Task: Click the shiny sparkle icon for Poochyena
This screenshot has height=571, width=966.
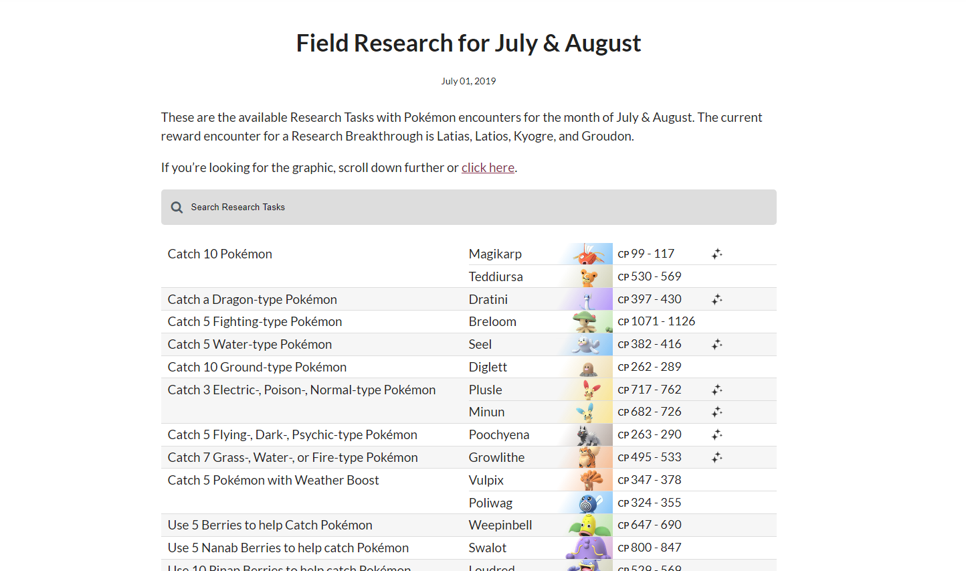Action: click(716, 434)
